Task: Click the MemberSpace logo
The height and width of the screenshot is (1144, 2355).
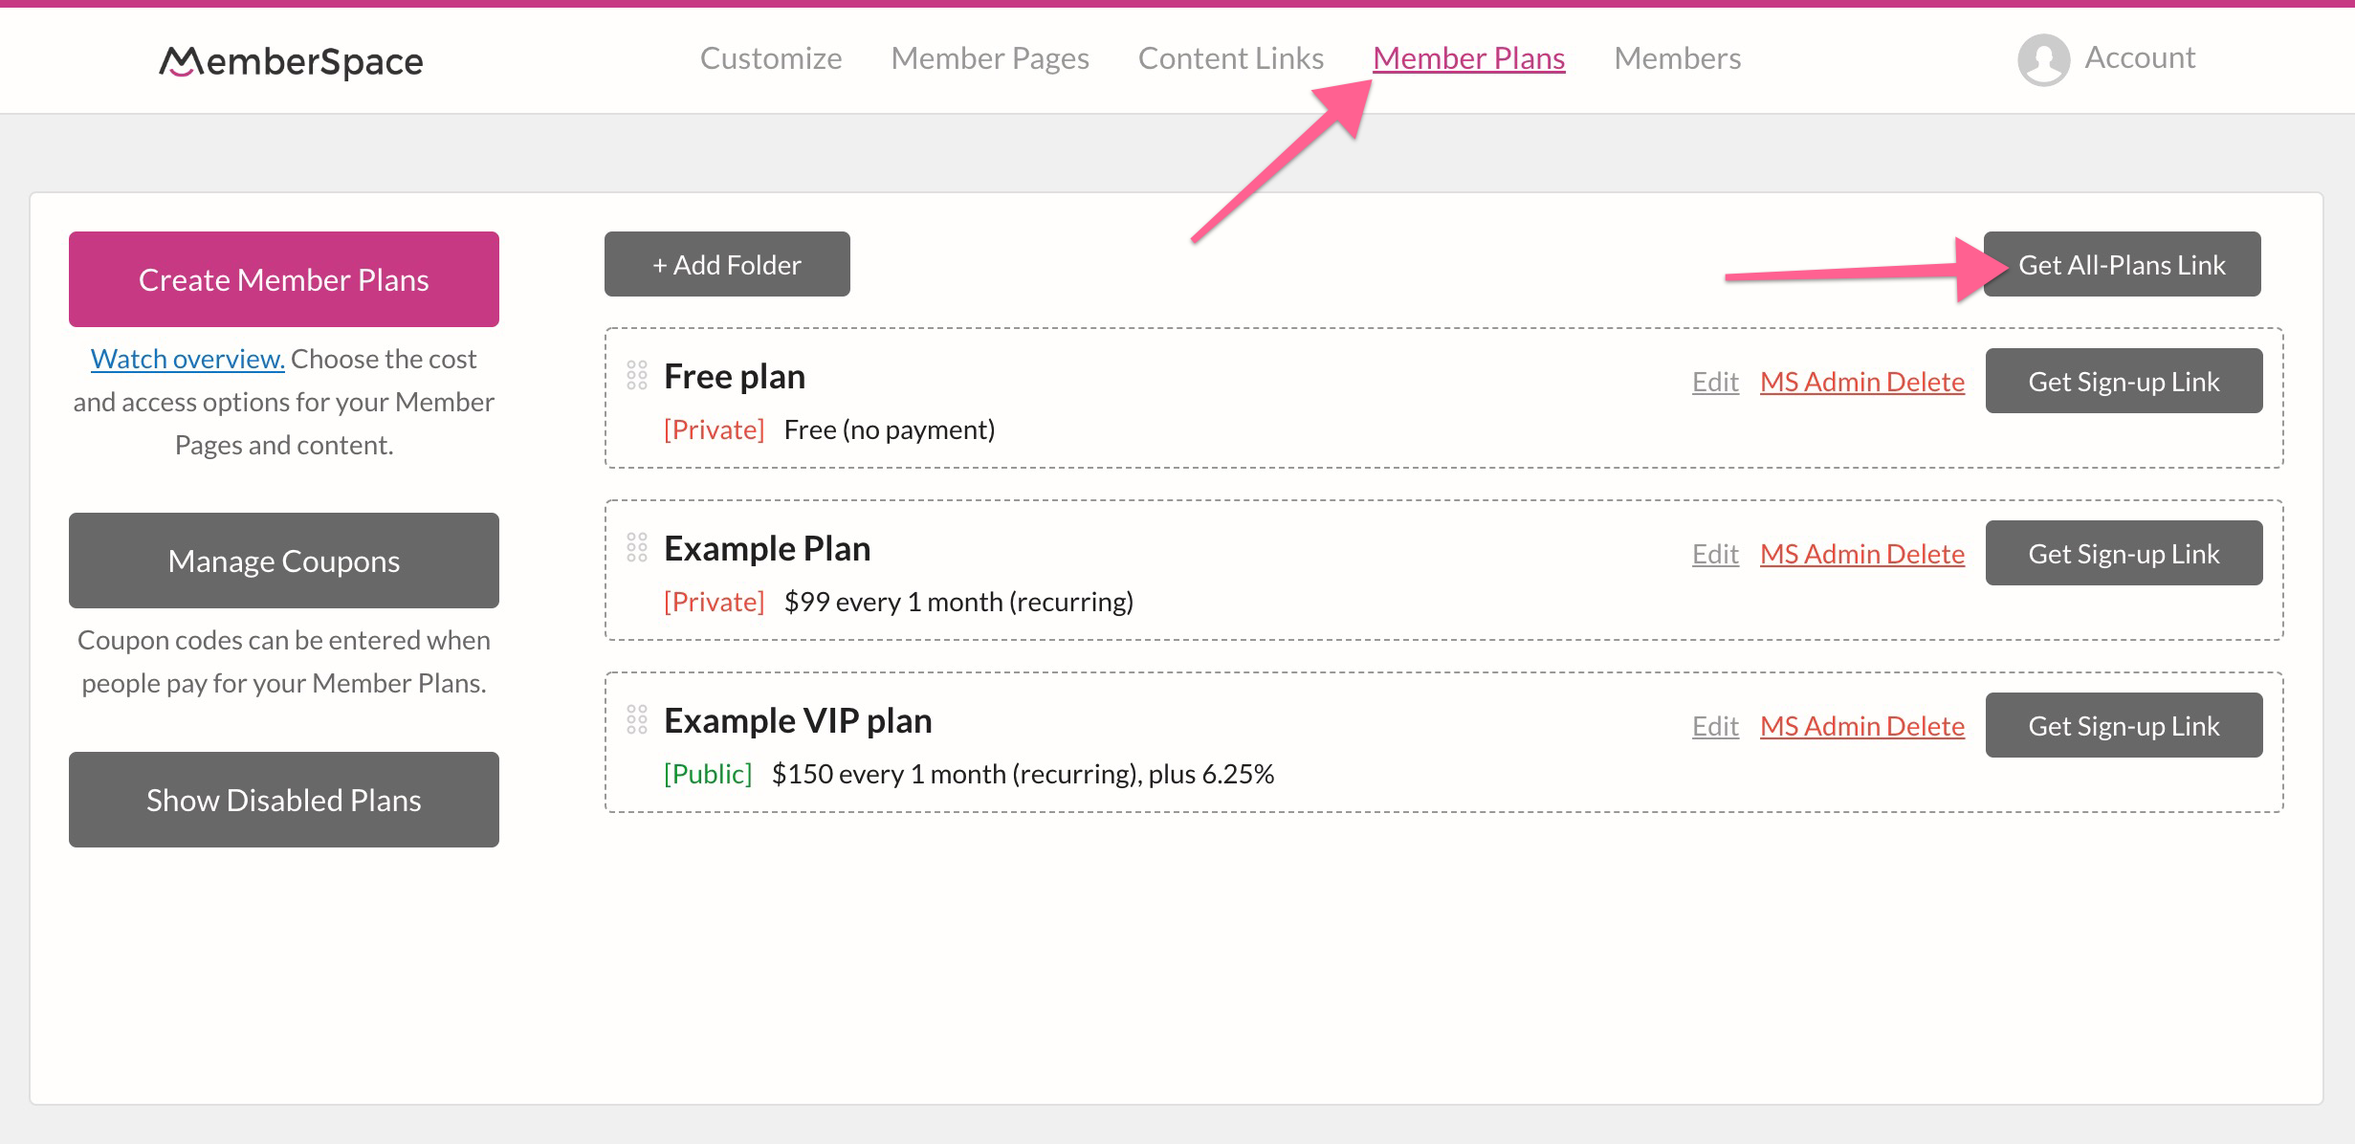Action: click(290, 60)
